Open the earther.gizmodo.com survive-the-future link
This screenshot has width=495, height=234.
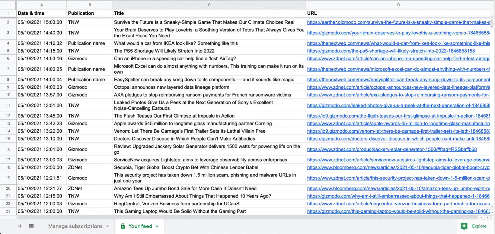(399, 22)
